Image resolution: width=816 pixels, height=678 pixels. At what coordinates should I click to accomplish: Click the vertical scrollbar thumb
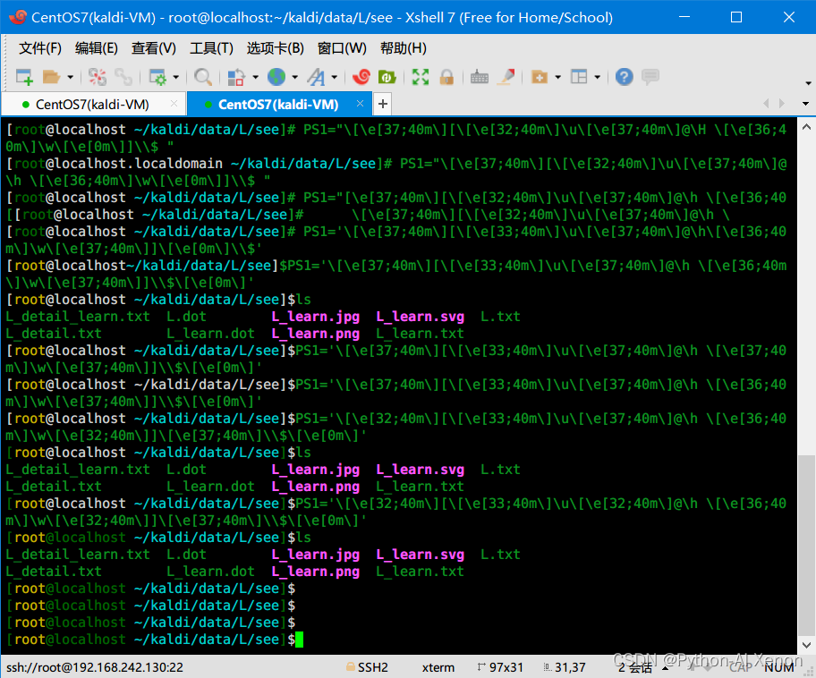[806, 545]
